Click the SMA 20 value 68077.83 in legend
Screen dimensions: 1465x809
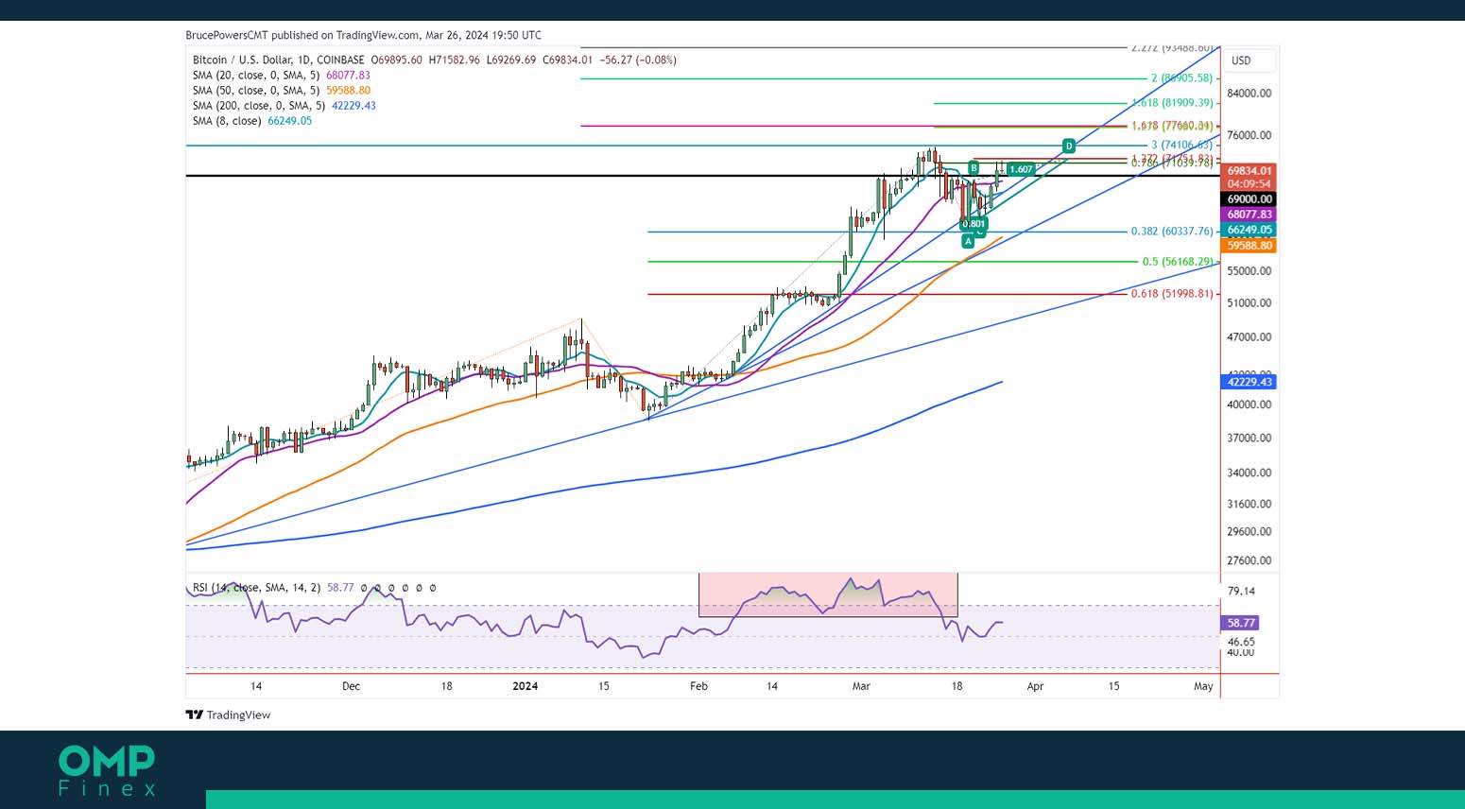point(348,75)
